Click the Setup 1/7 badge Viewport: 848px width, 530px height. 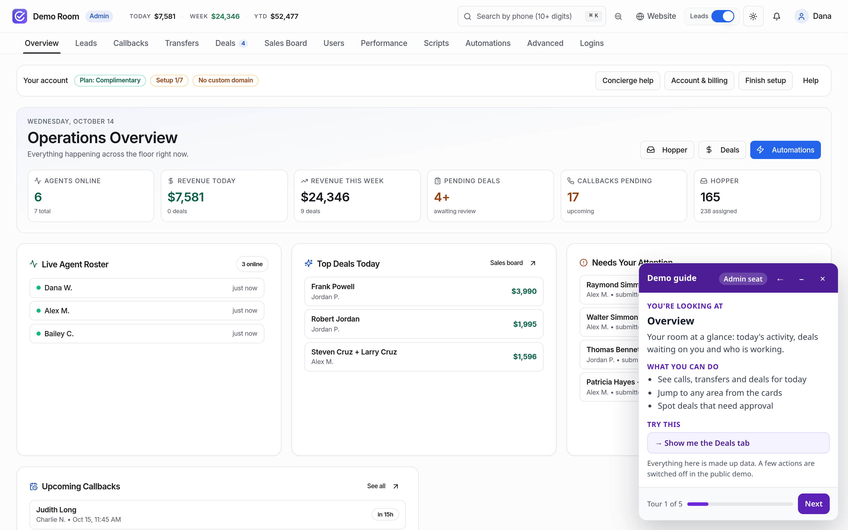coord(169,80)
